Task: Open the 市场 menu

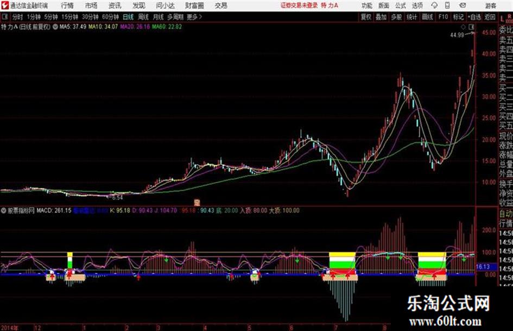Action: 91,5
